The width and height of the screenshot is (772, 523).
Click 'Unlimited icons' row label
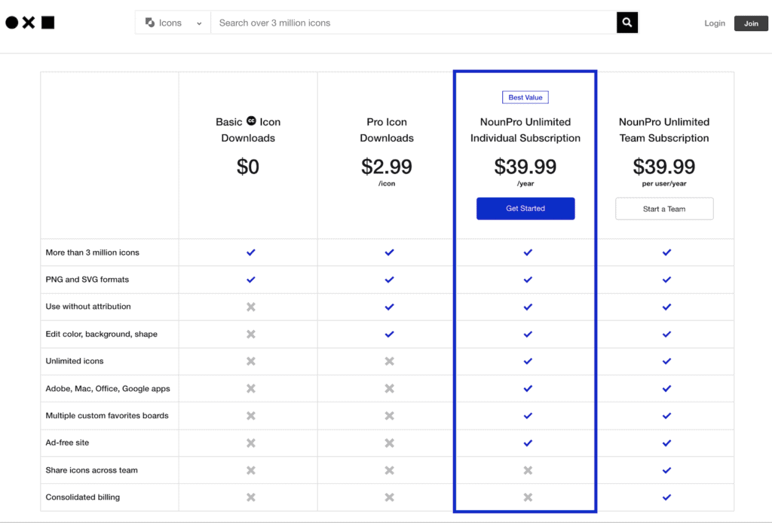click(x=75, y=361)
